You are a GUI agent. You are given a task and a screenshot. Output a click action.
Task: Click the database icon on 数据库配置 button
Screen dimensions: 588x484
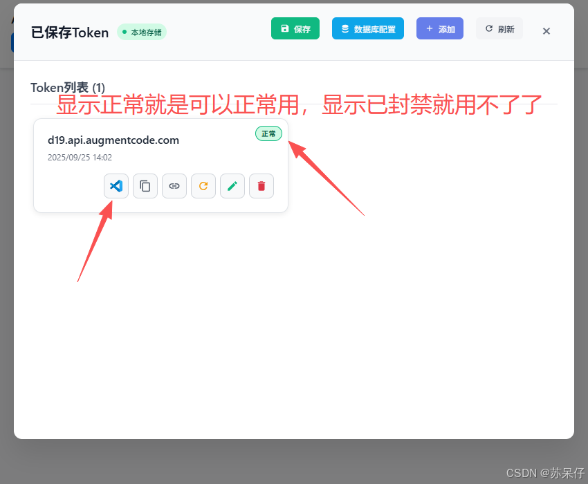point(344,28)
